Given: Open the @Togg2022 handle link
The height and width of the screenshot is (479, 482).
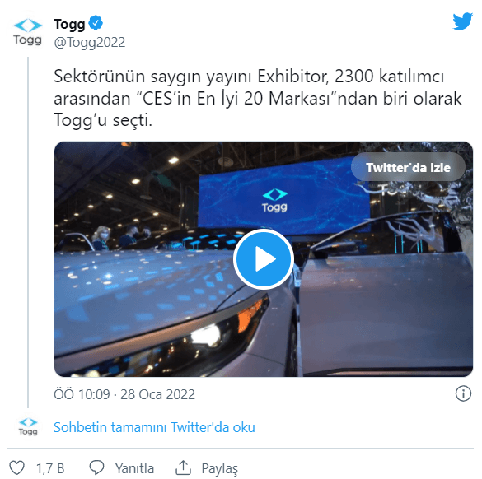Looking at the screenshot, I should click(90, 42).
